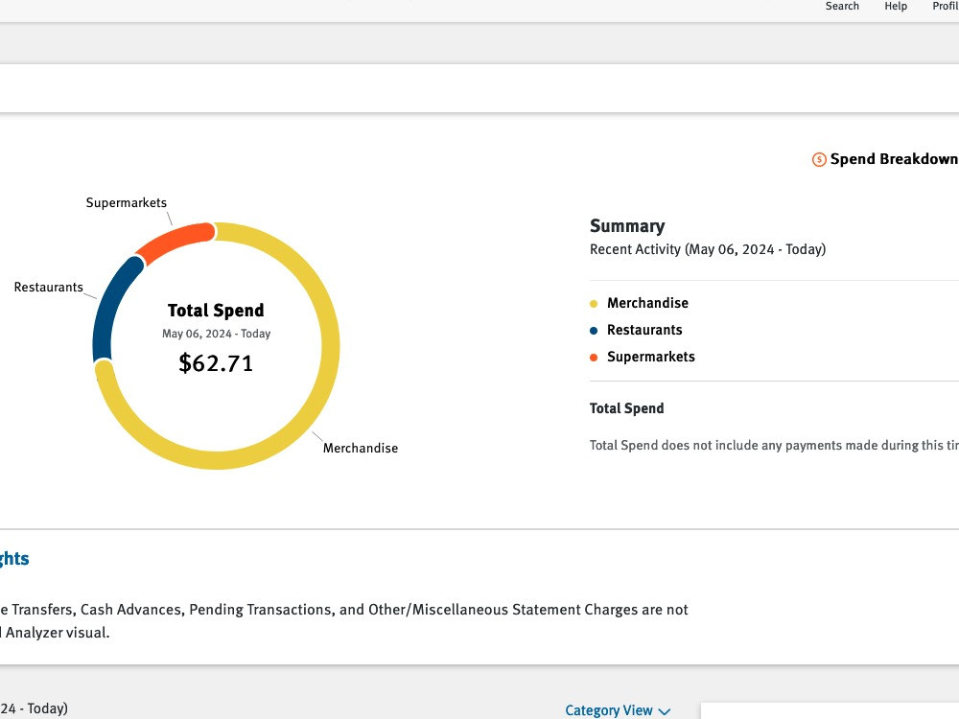Open the Help menu
This screenshot has width=959, height=719.
click(x=895, y=7)
